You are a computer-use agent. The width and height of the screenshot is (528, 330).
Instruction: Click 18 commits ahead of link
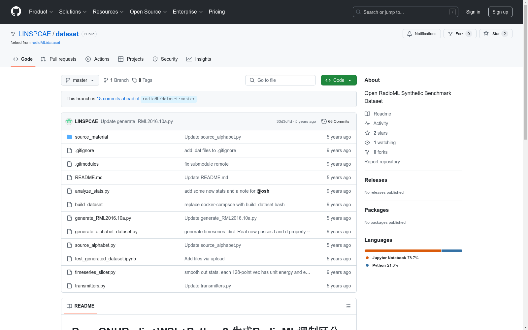coord(118,99)
